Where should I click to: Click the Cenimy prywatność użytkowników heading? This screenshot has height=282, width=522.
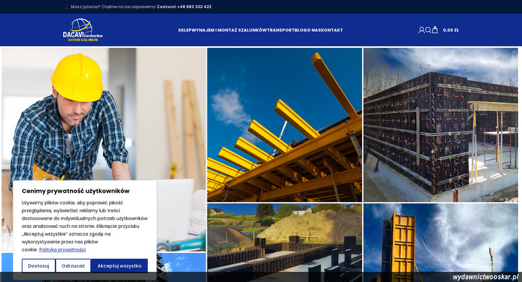(x=75, y=191)
